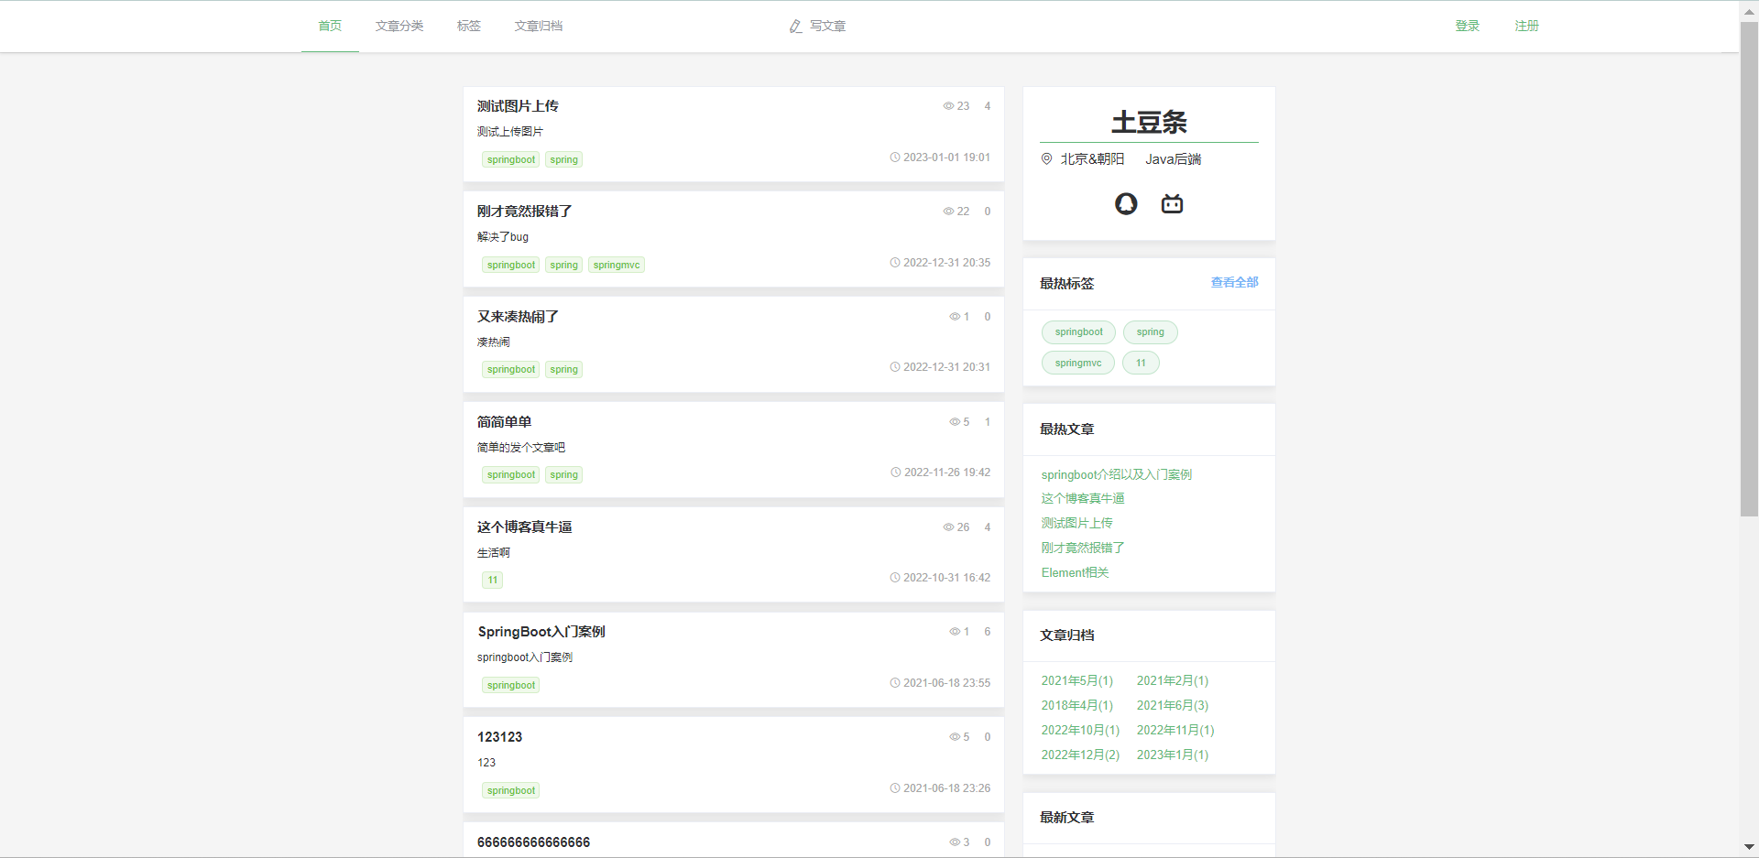Click the clock icon beside 2022-11-26 19:42

coord(896,472)
